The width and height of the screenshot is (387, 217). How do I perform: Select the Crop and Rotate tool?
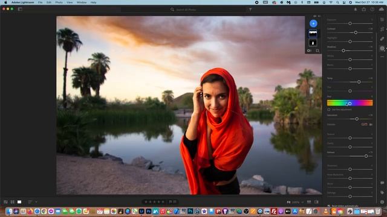(382, 29)
